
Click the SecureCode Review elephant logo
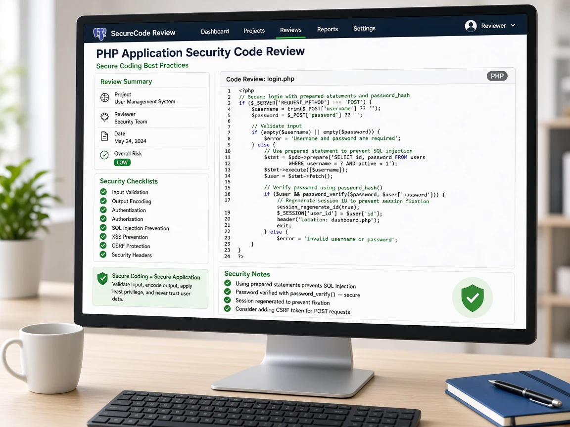tap(99, 34)
